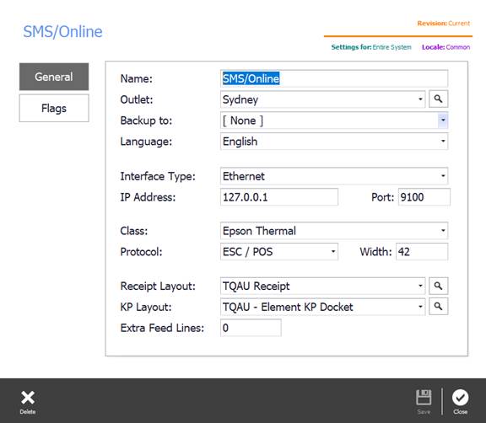Screen dimensions: 486x423
Task: Open Receipt Layout search magnifier button
Action: point(438,286)
